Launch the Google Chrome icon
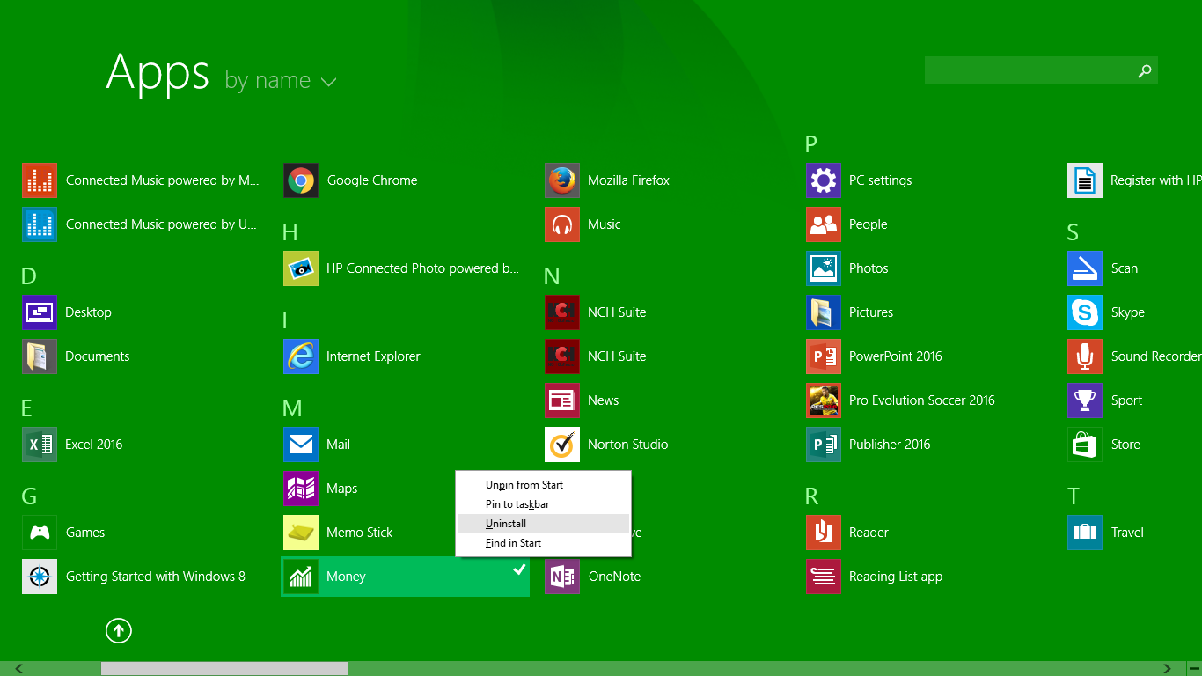 [301, 180]
